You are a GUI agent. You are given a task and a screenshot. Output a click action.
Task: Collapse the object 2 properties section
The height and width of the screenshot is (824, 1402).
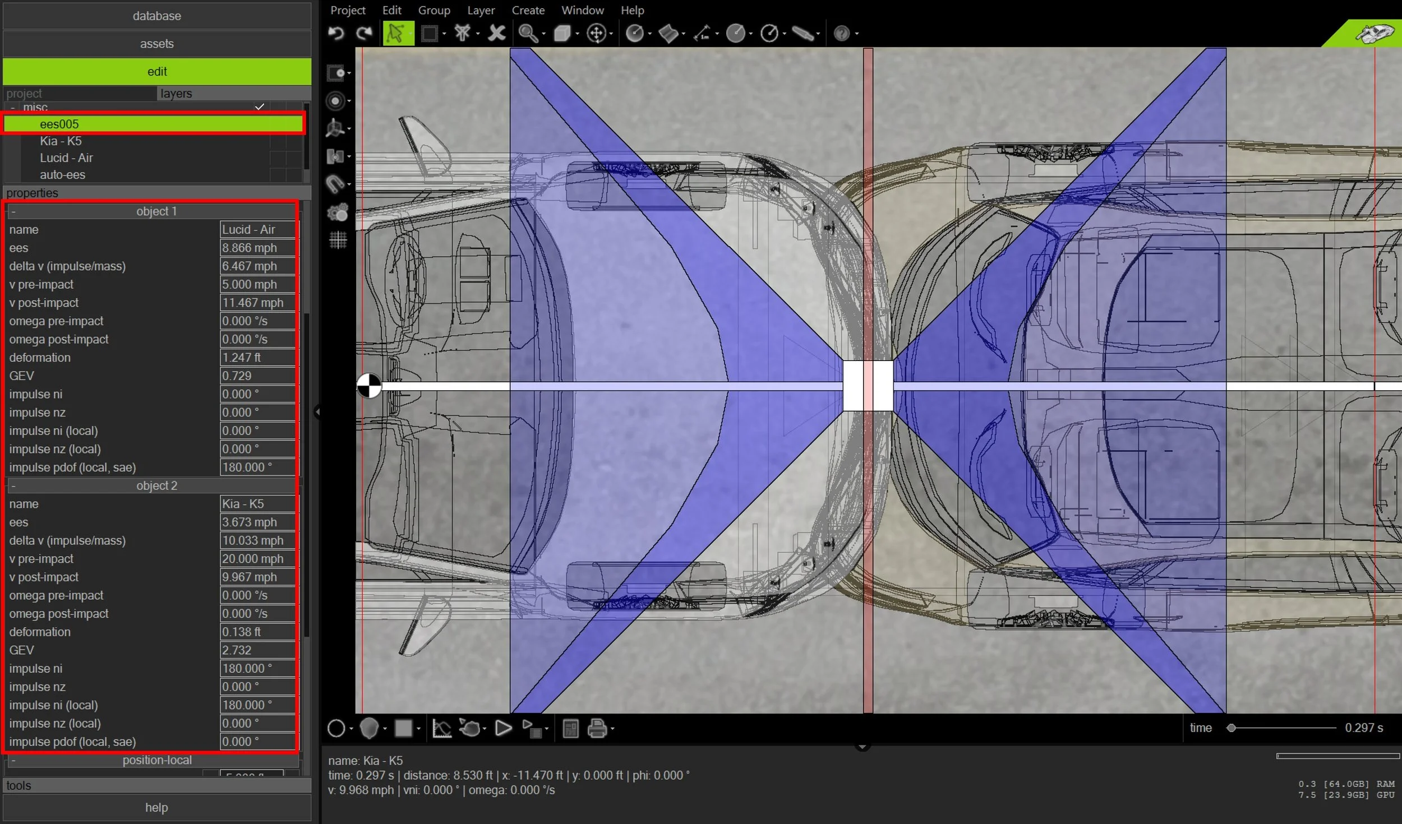pos(13,486)
